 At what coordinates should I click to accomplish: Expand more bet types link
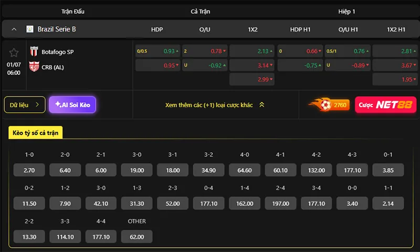215,105
